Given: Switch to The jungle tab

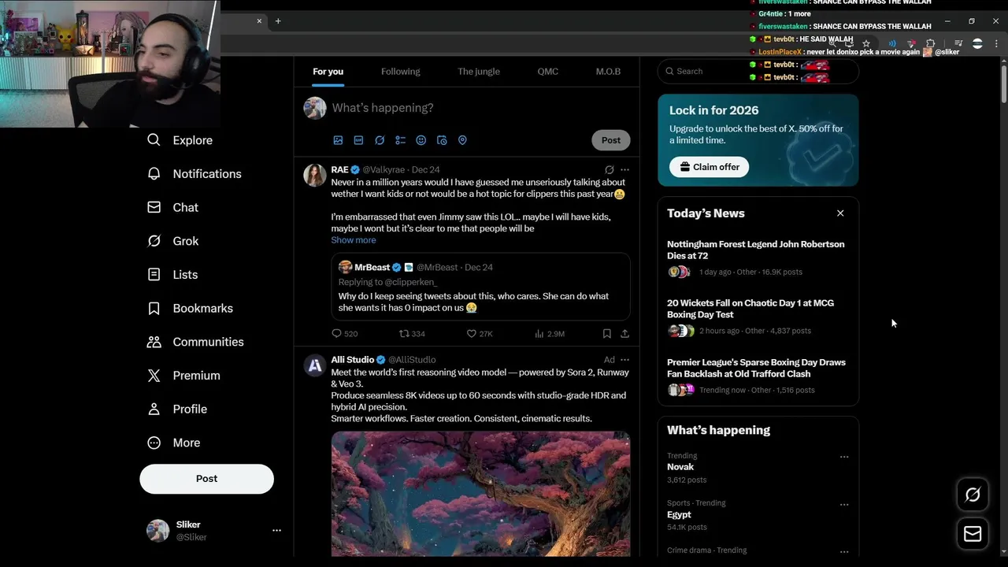Looking at the screenshot, I should (x=479, y=72).
